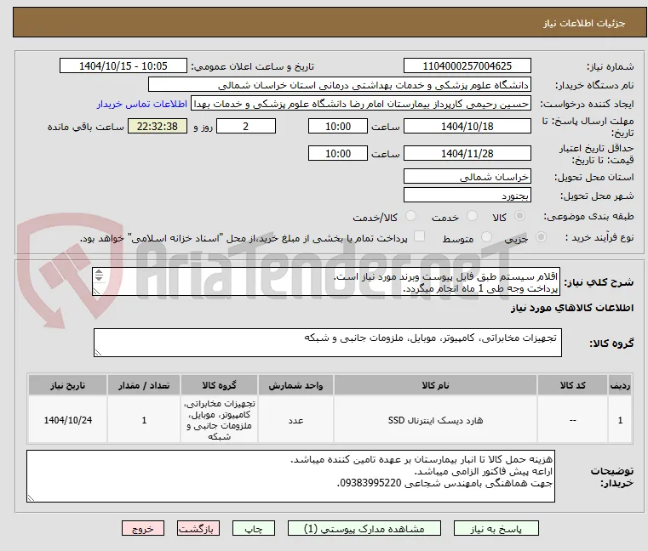Click the deadline time field beside 1404/10/18
The image size is (648, 551).
(338, 127)
